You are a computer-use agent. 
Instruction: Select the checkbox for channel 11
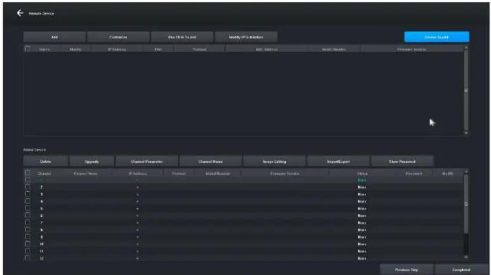[x=28, y=251]
